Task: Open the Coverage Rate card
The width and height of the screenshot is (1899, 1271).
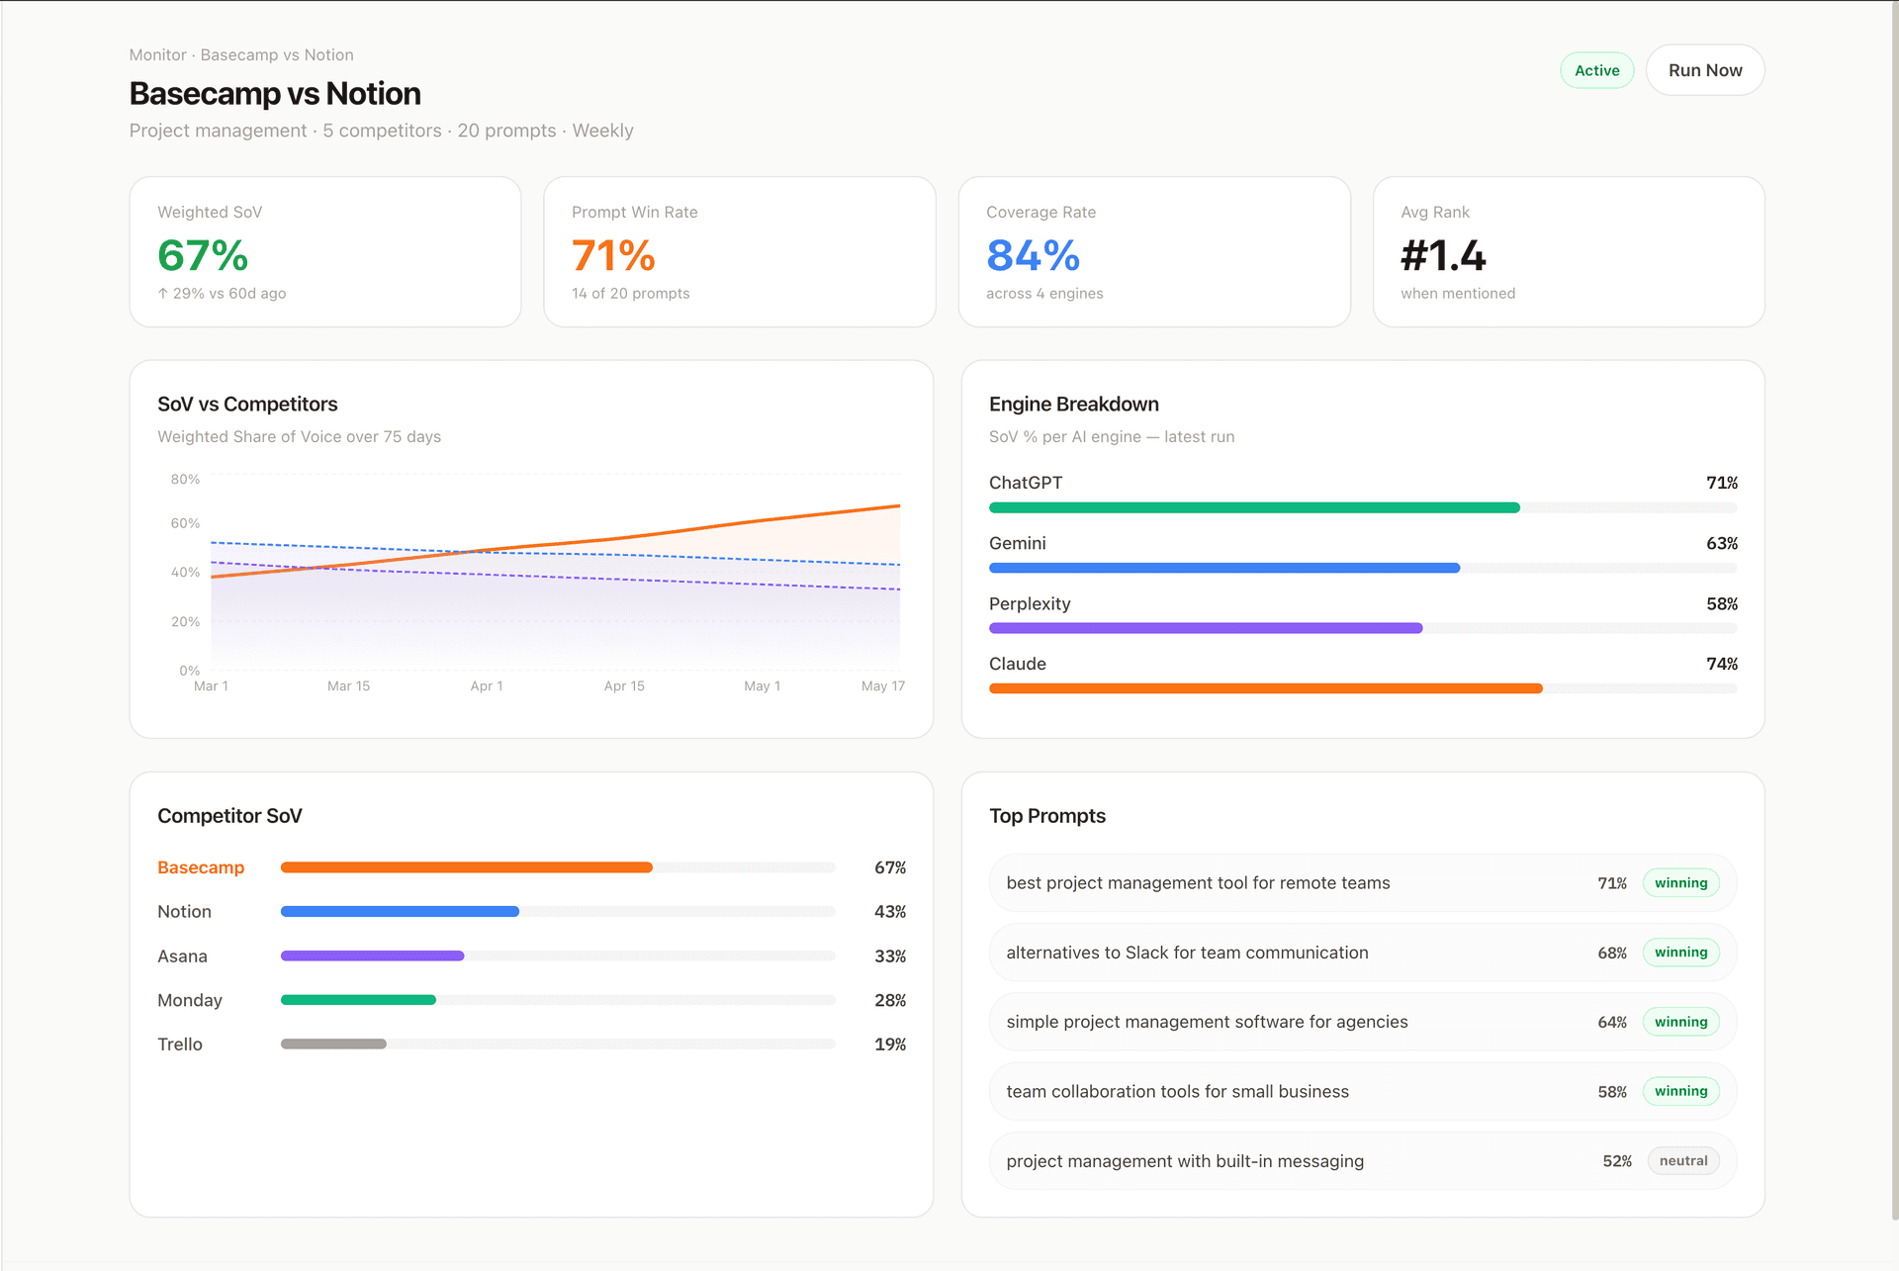Action: tap(1153, 251)
